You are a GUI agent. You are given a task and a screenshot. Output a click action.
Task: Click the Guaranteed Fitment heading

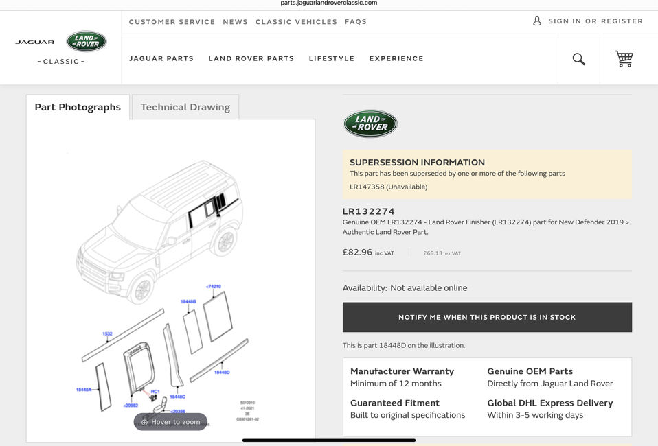pyautogui.click(x=395, y=403)
